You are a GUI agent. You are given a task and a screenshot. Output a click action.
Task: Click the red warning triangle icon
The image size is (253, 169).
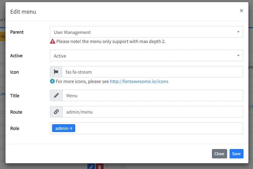[53, 41]
